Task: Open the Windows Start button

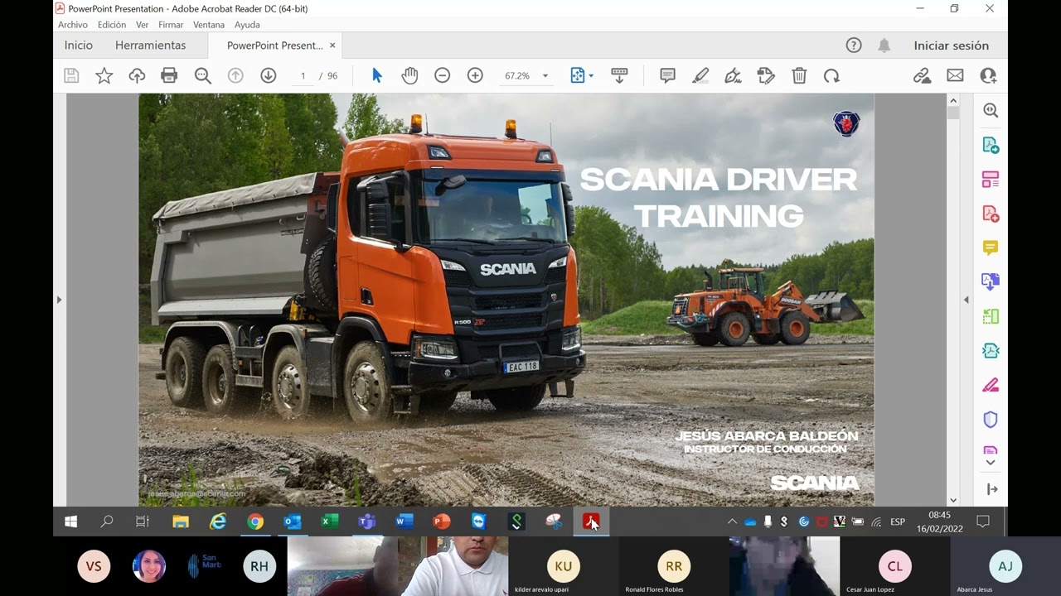Action: pyautogui.click(x=71, y=521)
